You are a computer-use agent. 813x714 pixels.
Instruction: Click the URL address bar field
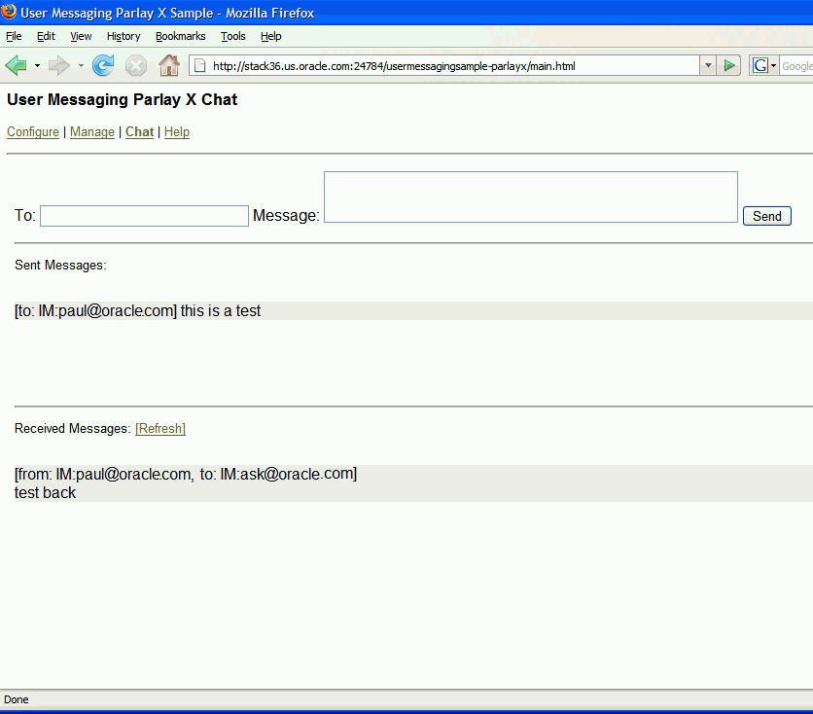[443, 66]
